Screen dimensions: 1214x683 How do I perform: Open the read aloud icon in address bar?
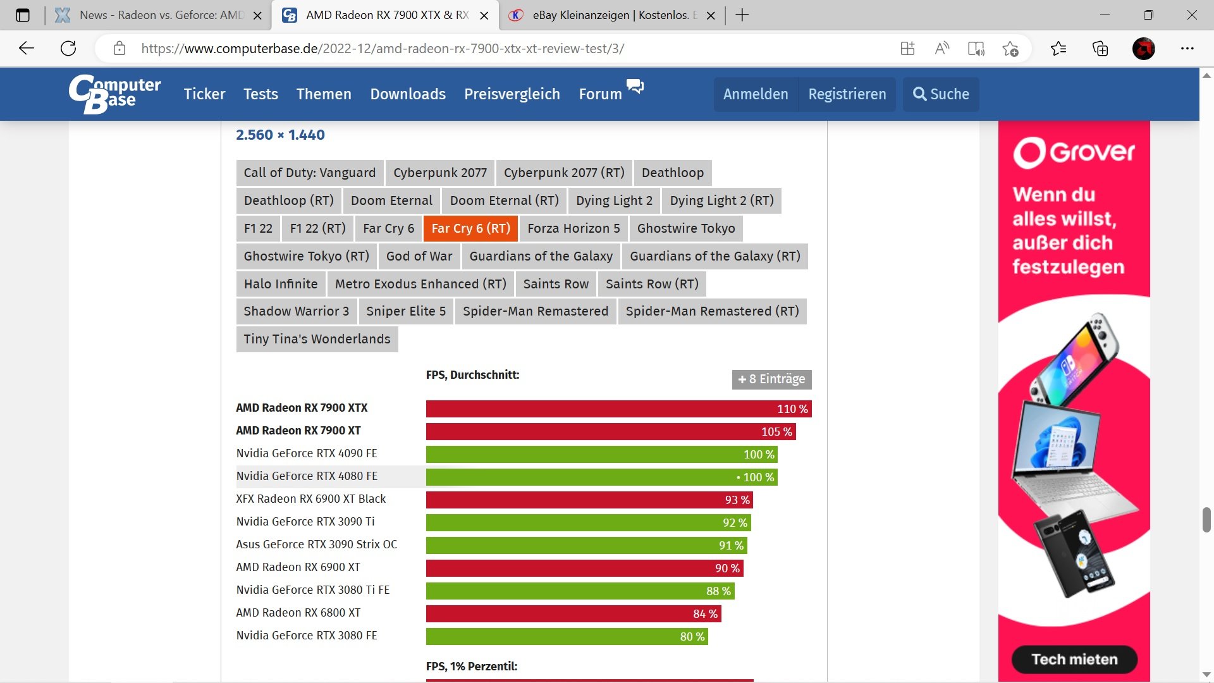pyautogui.click(x=941, y=49)
